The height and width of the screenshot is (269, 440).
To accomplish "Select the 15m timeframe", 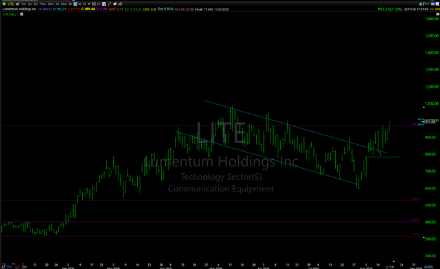I will click(x=43, y=4).
